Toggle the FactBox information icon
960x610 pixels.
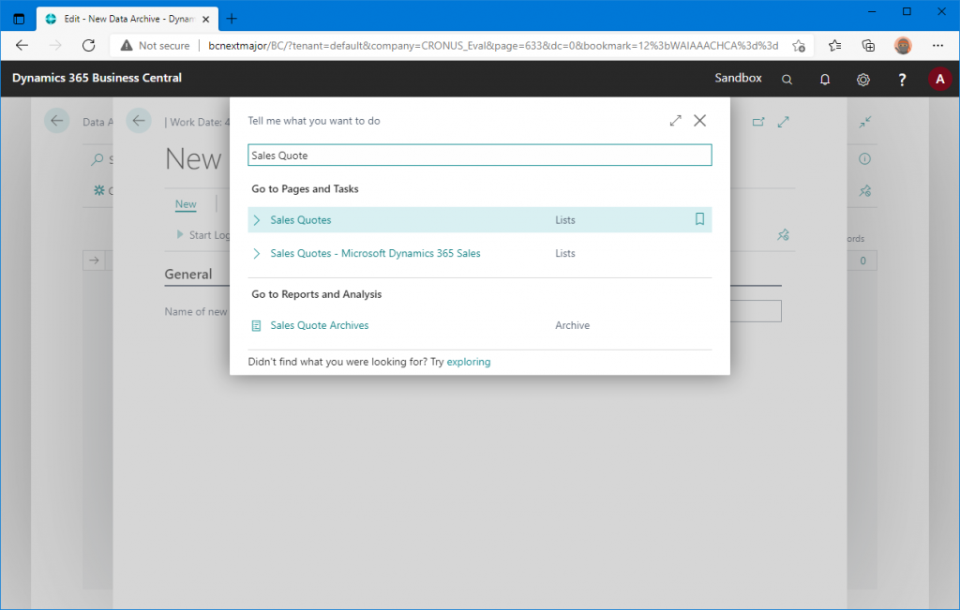(864, 159)
